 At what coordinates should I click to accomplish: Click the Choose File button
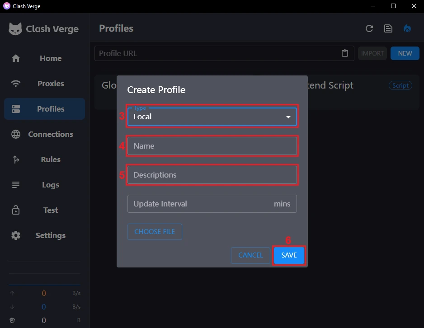155,232
